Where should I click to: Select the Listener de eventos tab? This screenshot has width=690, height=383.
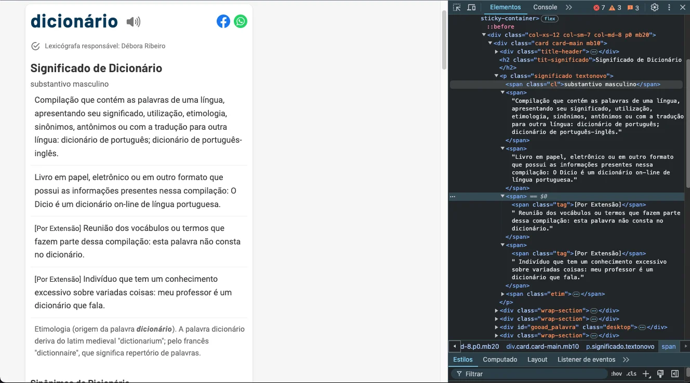586,360
